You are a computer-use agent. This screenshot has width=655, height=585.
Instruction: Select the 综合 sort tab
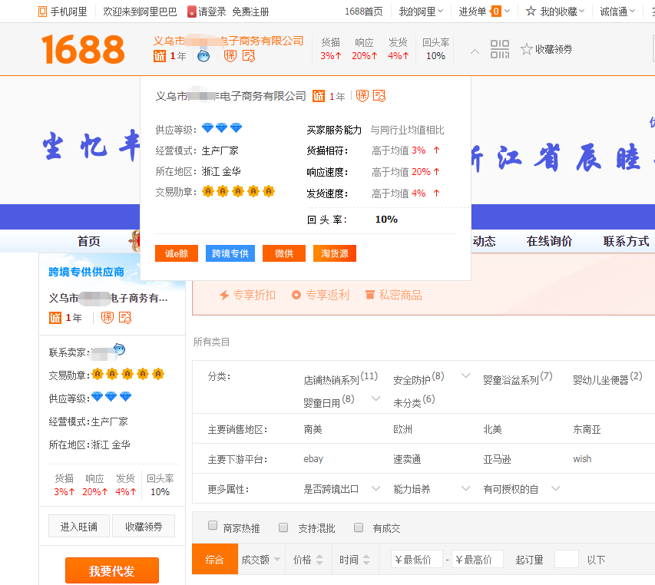(x=215, y=559)
